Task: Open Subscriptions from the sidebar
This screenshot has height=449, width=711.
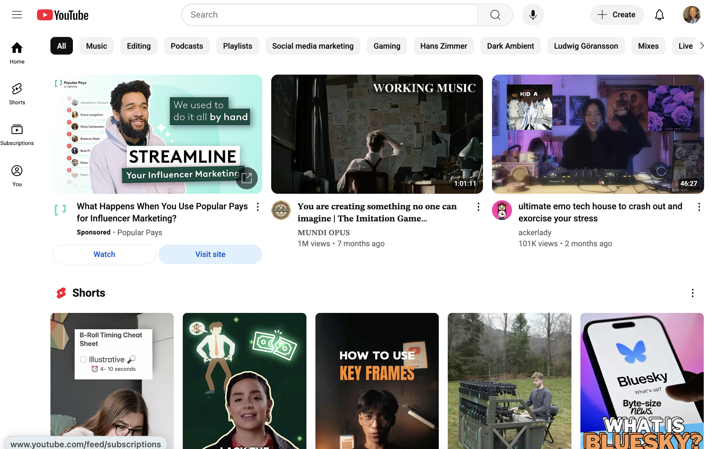Action: coord(17,133)
